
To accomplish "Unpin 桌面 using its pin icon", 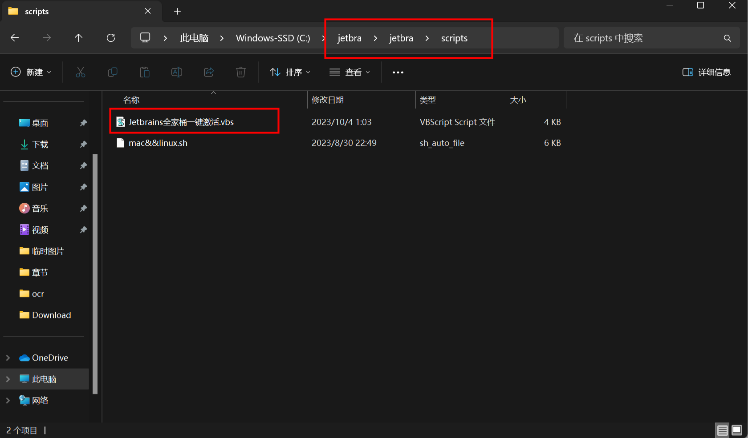I will (83, 123).
